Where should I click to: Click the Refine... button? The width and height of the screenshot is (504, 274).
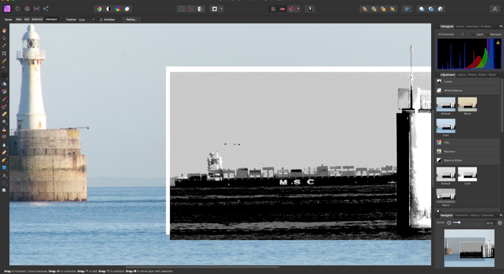131,19
